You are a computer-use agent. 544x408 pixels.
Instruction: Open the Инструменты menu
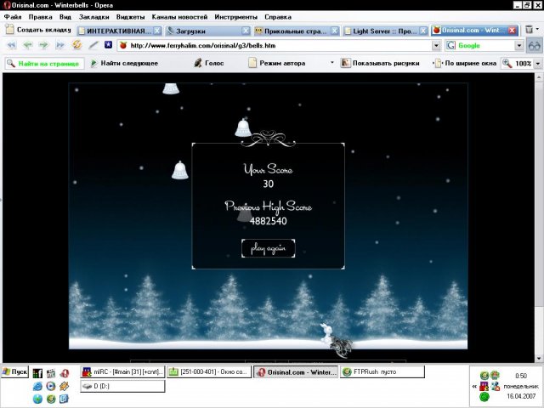(x=236, y=17)
